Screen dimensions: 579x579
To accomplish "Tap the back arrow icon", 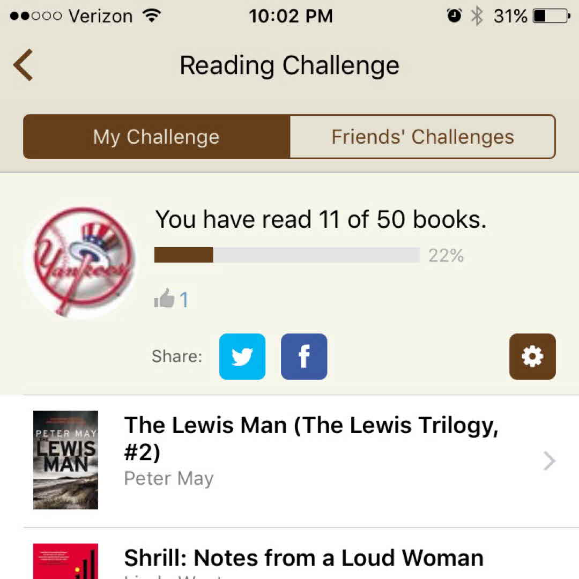I will tap(24, 65).
